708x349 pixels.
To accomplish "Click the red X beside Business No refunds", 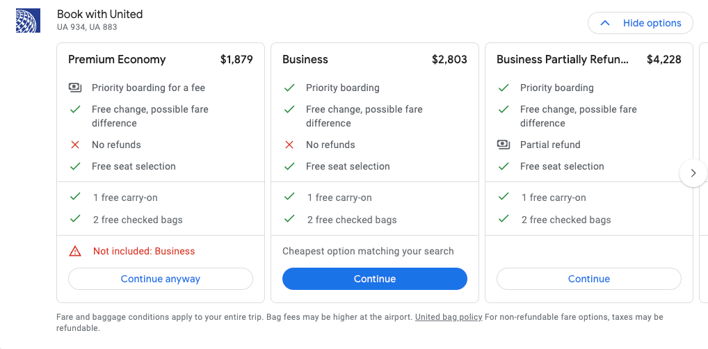I will click(289, 145).
